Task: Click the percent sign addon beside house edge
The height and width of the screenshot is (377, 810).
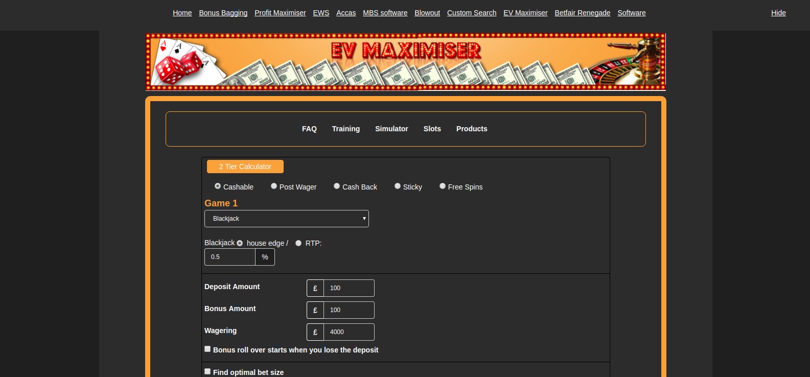Action: (265, 257)
